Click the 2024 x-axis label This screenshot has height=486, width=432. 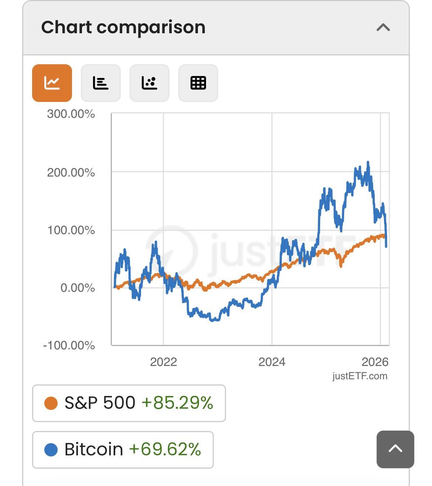click(x=272, y=362)
